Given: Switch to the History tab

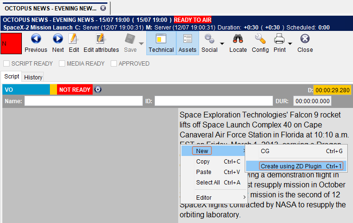Looking at the screenshot, I should tap(33, 77).
